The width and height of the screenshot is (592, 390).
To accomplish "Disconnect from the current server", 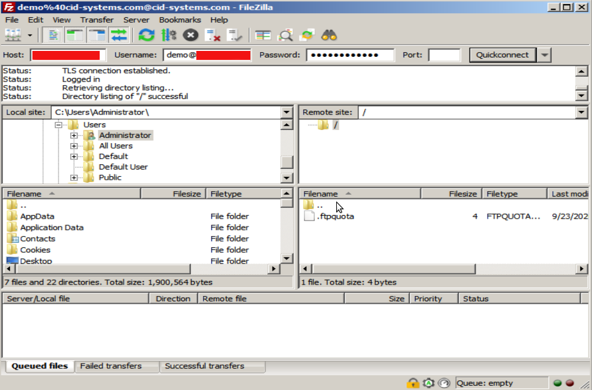I will click(213, 35).
